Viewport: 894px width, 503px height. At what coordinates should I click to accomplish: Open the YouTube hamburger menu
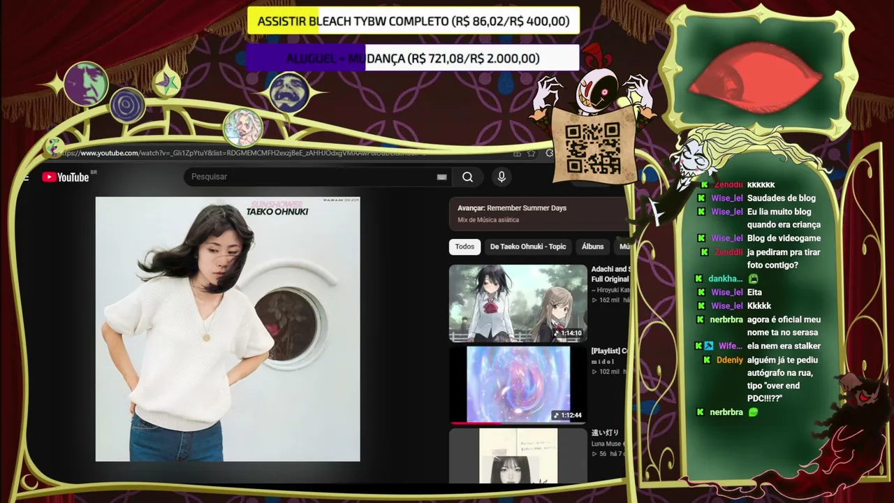click(x=26, y=177)
